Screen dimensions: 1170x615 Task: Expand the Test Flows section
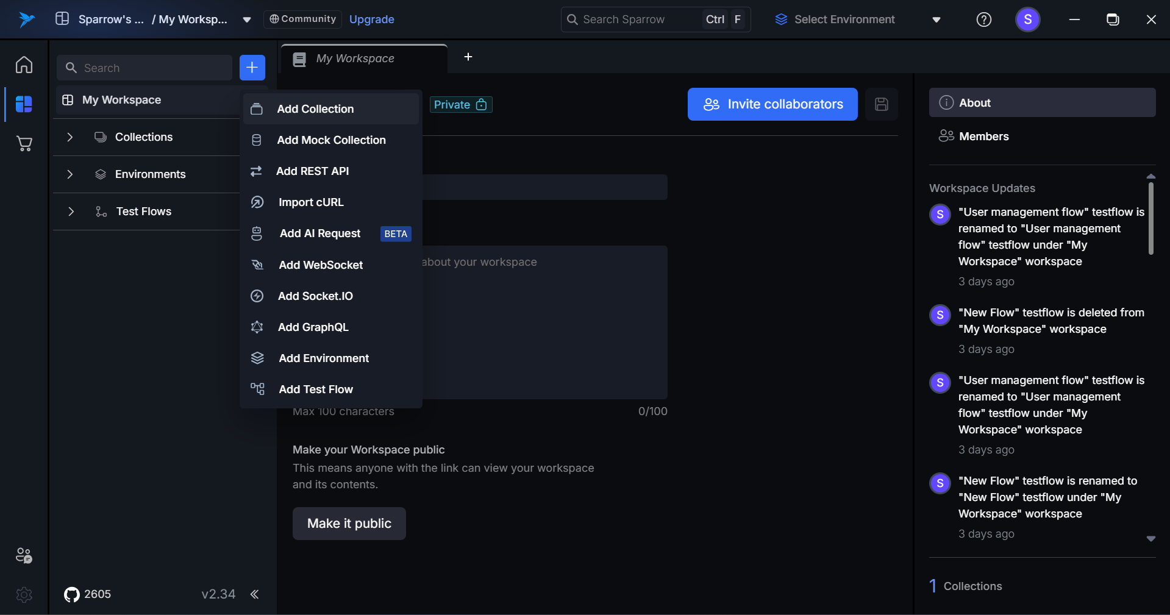point(71,212)
